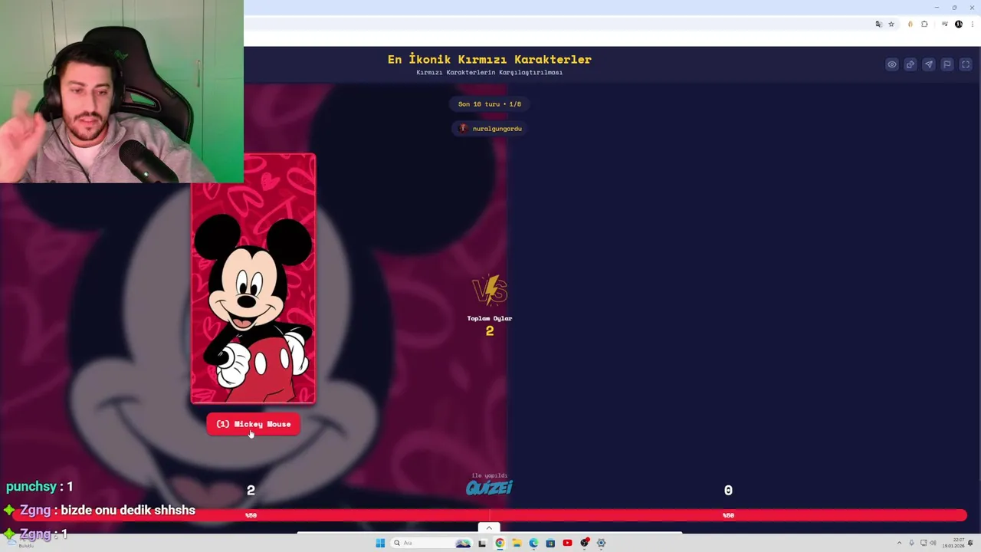Image resolution: width=981 pixels, height=552 pixels.
Task: Open the Chrome extensions puzzle icon
Action: pos(924,25)
